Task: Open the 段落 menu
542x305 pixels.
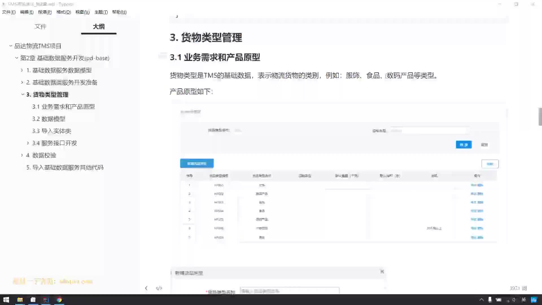Action: [x=45, y=12]
